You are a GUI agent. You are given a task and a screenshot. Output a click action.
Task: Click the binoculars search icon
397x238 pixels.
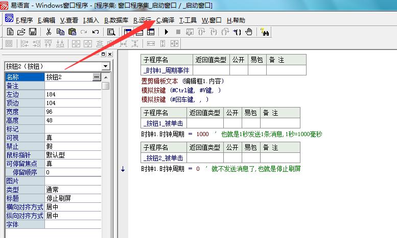tap(265, 32)
